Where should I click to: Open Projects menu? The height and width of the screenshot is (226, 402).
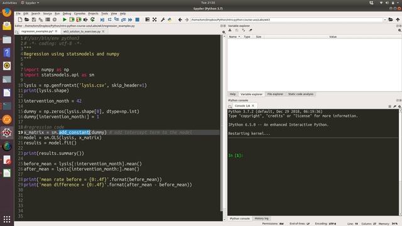(x=94, y=14)
